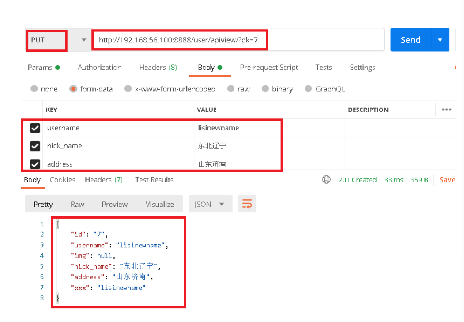Click the nick_name key cell

coord(118,146)
